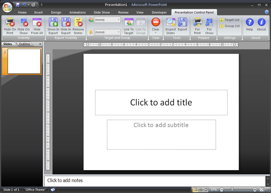Viewport: 271px width, 193px height.
Task: Click the Target List button
Action: click(x=229, y=20)
